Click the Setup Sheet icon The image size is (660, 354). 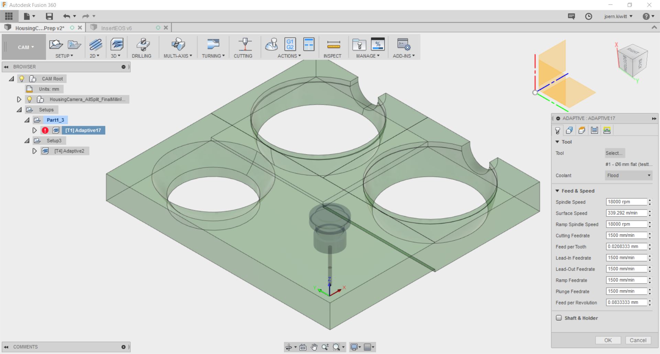point(309,44)
